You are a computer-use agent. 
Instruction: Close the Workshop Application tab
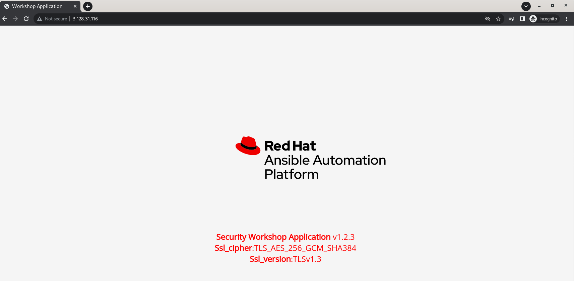point(75,6)
